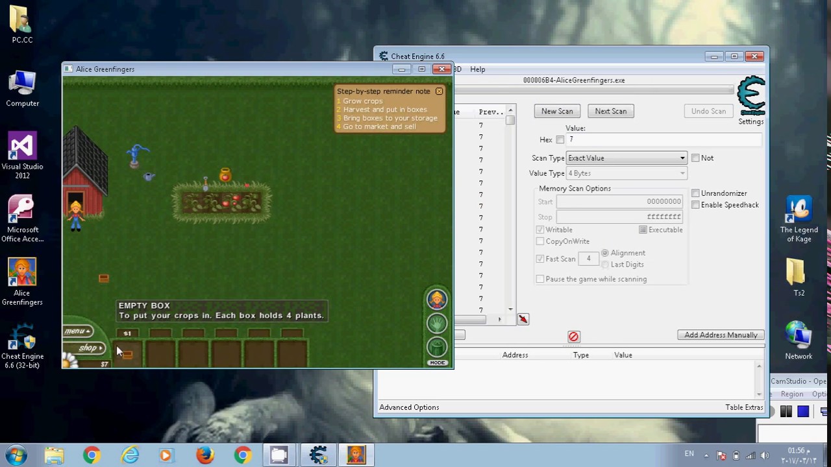Select Alice character mode button in game
The image size is (831, 467).
point(437,299)
